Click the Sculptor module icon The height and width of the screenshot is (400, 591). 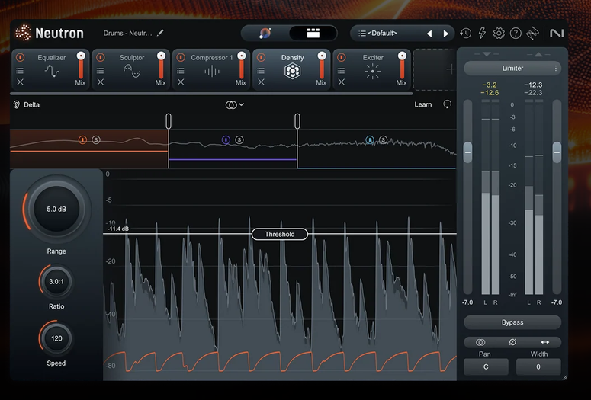[132, 71]
